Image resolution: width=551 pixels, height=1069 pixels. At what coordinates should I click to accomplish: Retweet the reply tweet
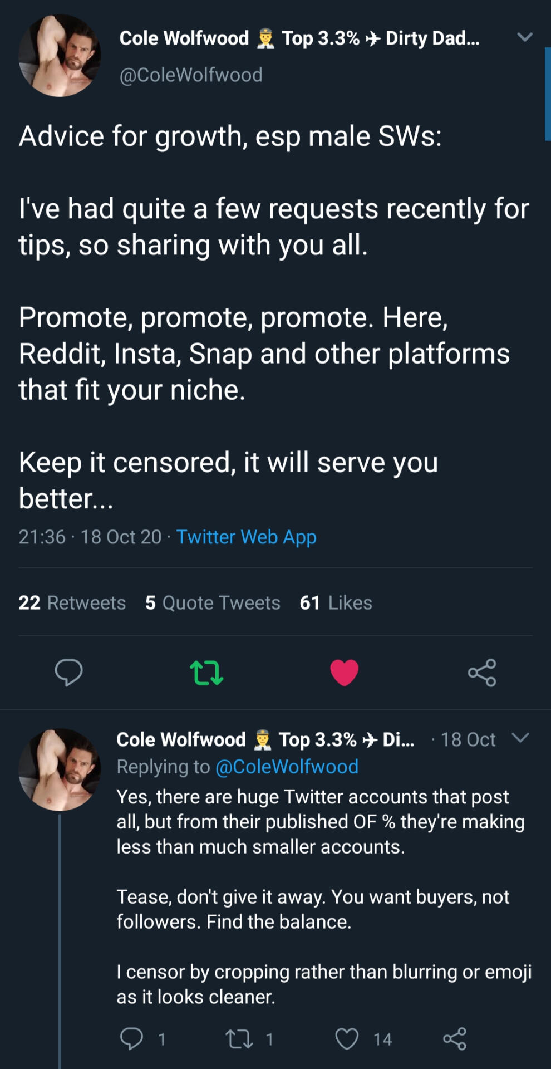click(x=239, y=1039)
